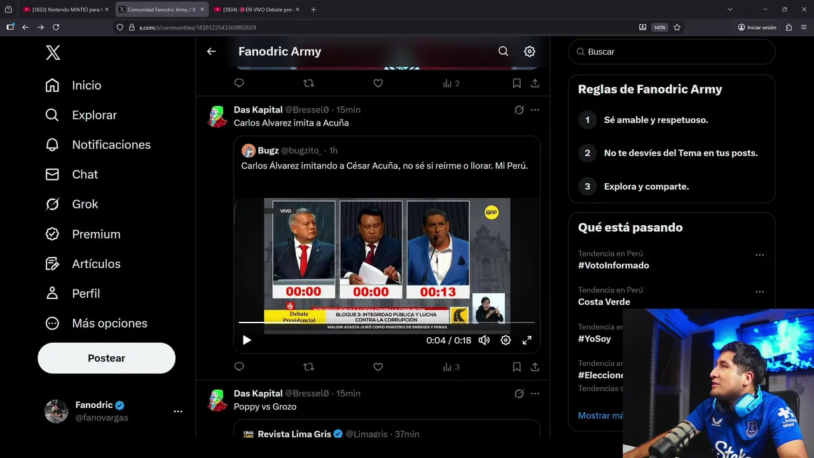Switch to Nintendo MINTIÓ YouTube tab

pyautogui.click(x=66, y=10)
